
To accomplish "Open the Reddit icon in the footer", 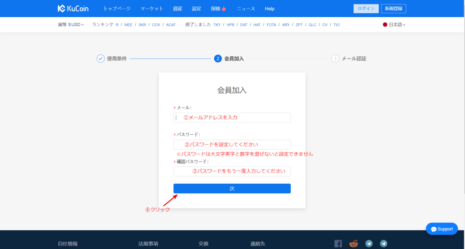I will 353,244.
